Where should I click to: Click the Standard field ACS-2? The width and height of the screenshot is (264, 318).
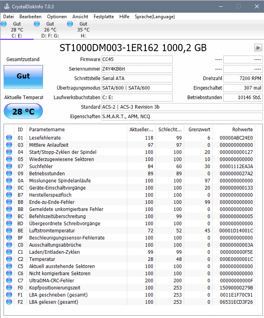coord(182,107)
